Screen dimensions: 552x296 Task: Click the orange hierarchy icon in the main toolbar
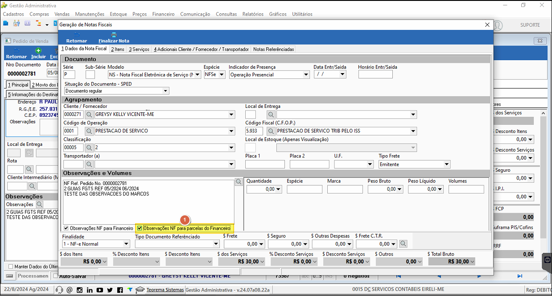coord(38,23)
